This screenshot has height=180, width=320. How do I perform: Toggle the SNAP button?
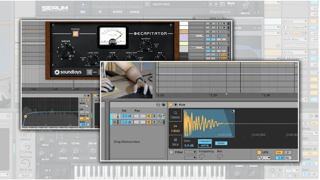click(x=221, y=143)
